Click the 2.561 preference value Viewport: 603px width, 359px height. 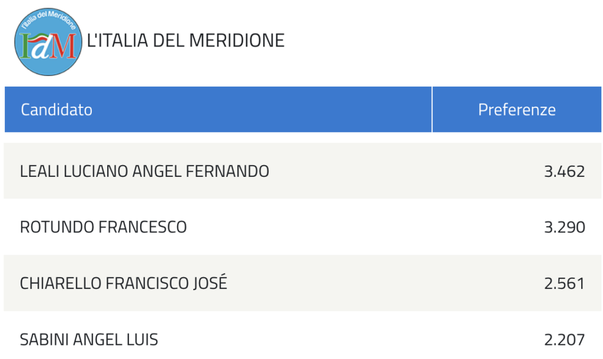[565, 284]
